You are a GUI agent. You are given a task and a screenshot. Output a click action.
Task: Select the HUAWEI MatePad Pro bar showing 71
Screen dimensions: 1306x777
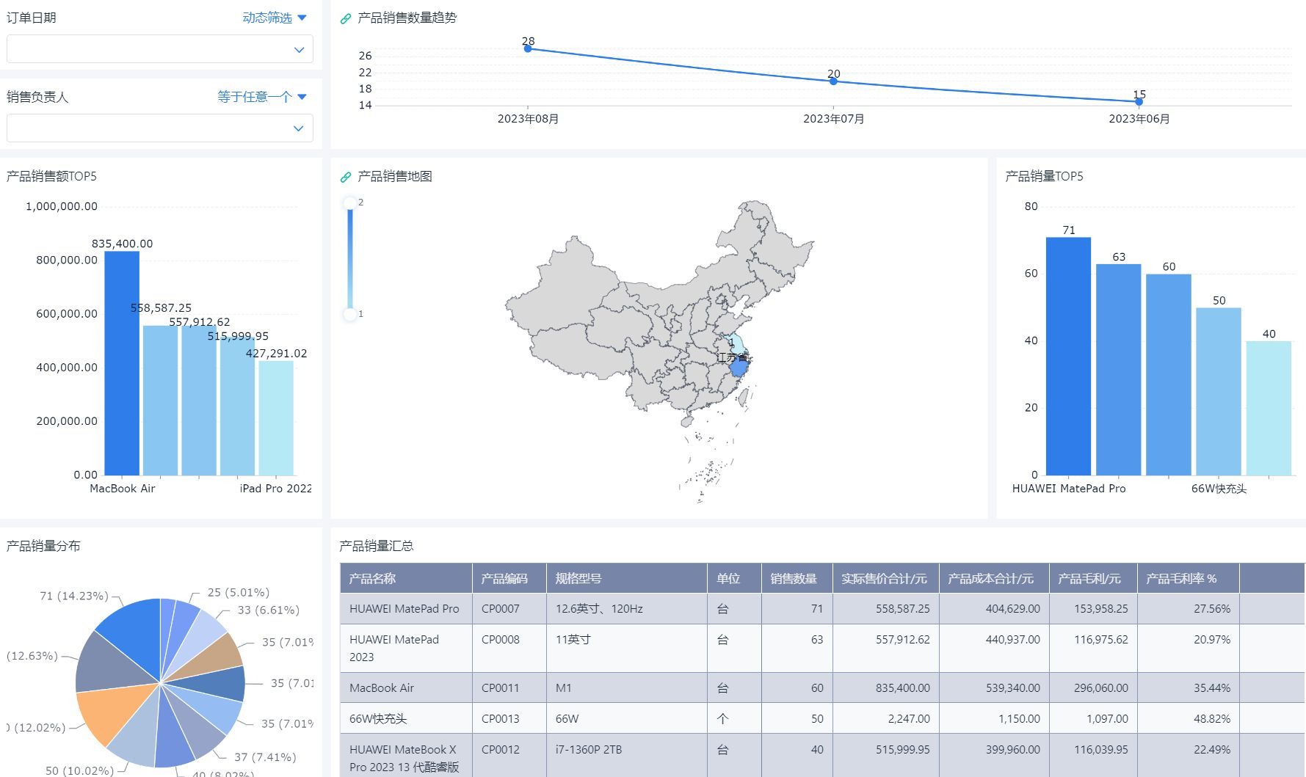click(1068, 356)
